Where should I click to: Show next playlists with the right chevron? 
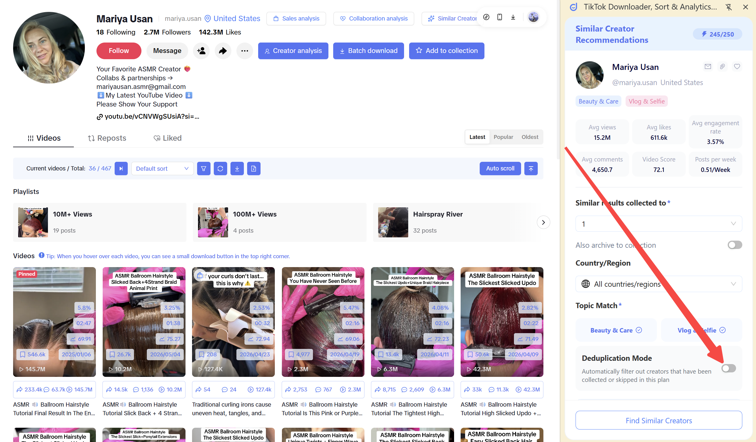pos(543,222)
